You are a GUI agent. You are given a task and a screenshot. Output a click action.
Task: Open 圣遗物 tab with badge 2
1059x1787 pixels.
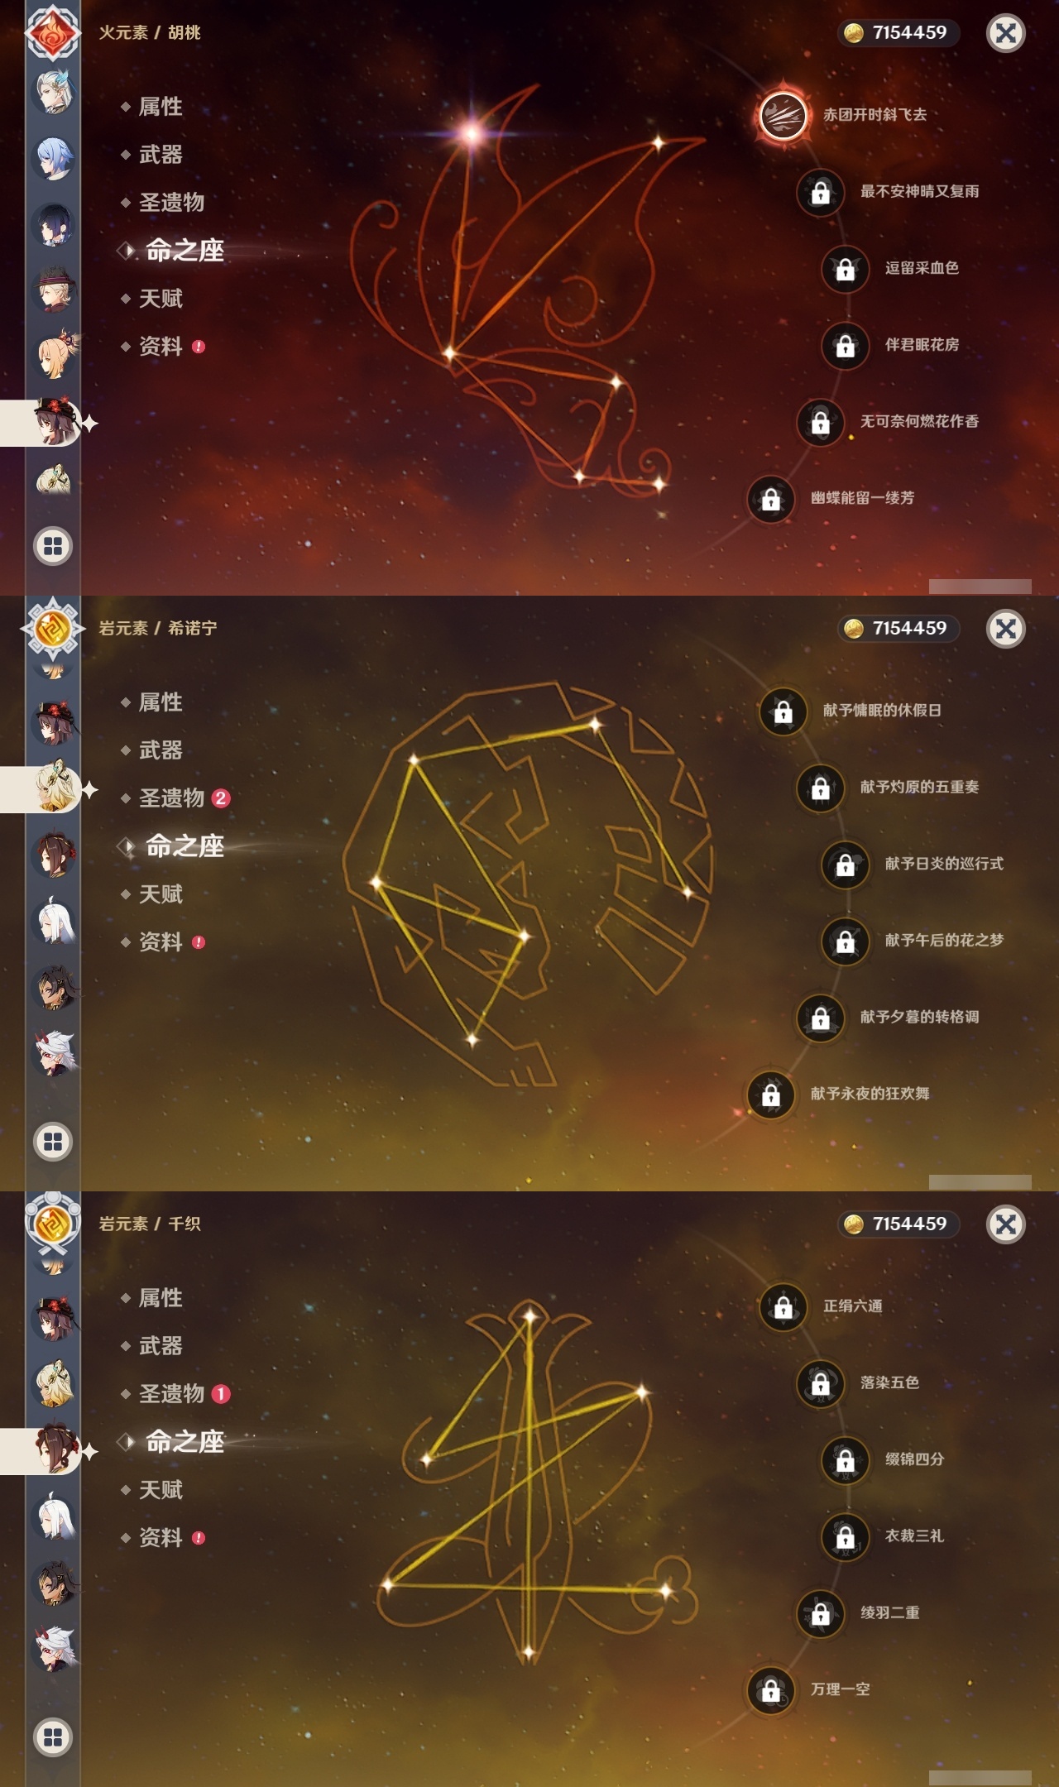coord(175,798)
